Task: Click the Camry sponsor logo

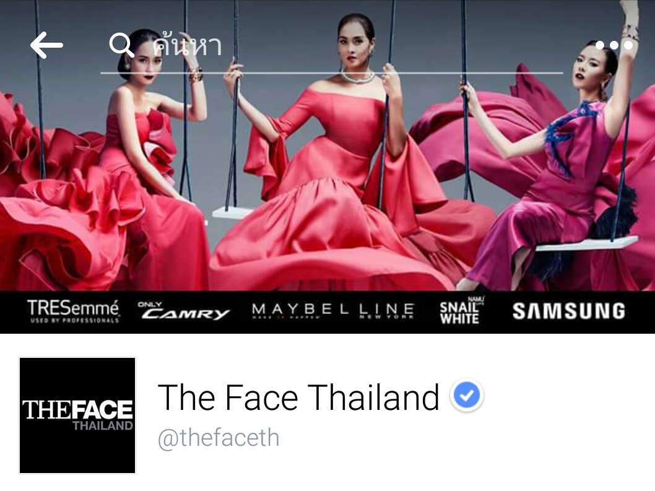Action: point(184,311)
